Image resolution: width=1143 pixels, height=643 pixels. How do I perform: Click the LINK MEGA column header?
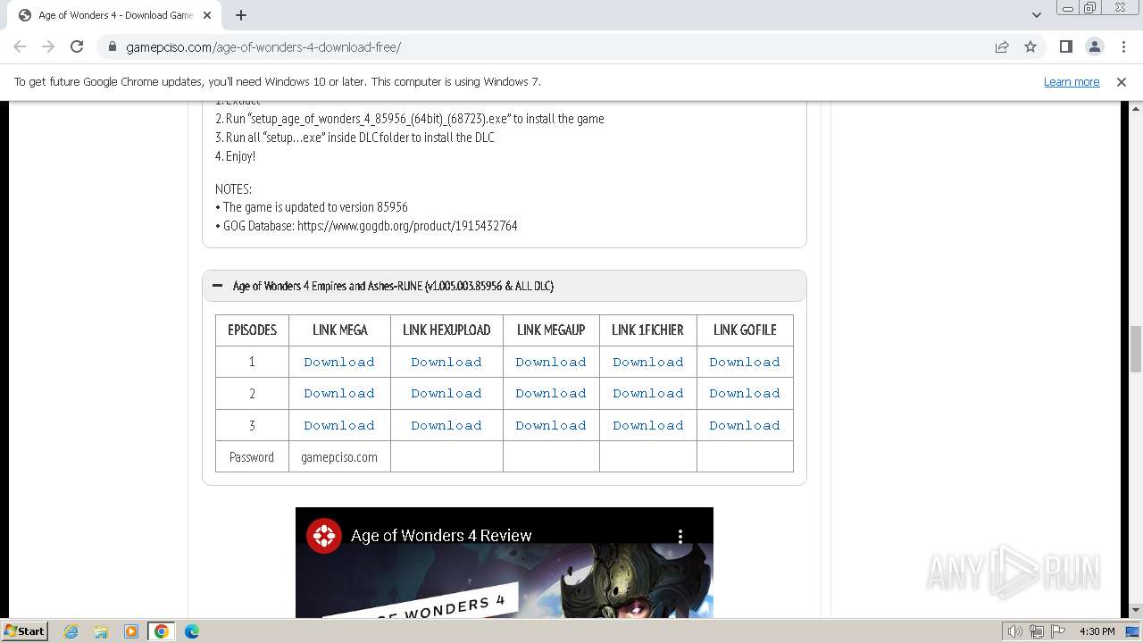point(339,330)
